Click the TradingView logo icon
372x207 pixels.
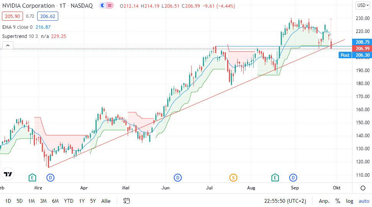8,174
